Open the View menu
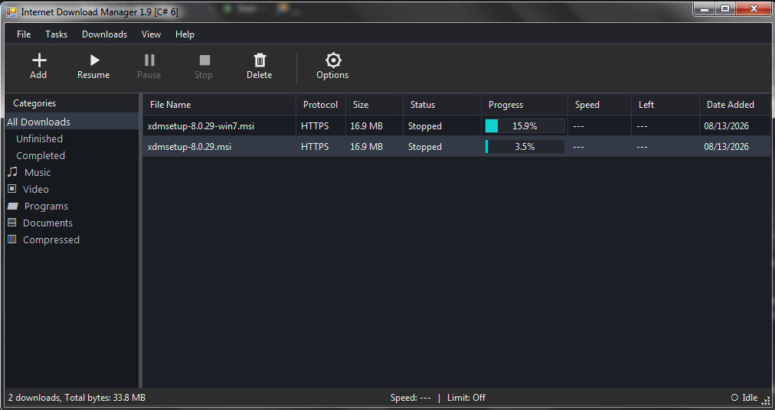The width and height of the screenshot is (775, 410). pyautogui.click(x=151, y=34)
